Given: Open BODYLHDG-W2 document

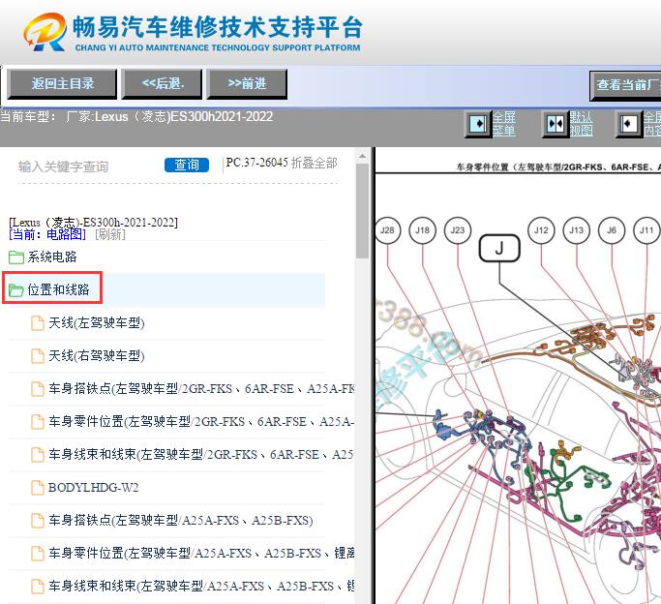Looking at the screenshot, I should pyautogui.click(x=93, y=488).
